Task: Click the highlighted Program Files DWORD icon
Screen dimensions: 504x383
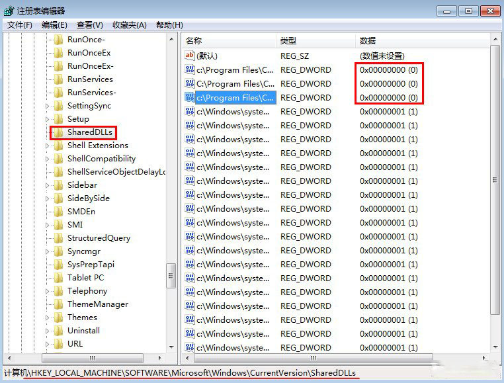Action: 190,98
